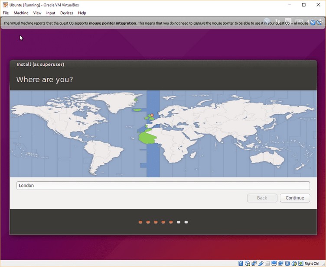
Task: Minimize the VirtualBox window
Action: [x=289, y=5]
